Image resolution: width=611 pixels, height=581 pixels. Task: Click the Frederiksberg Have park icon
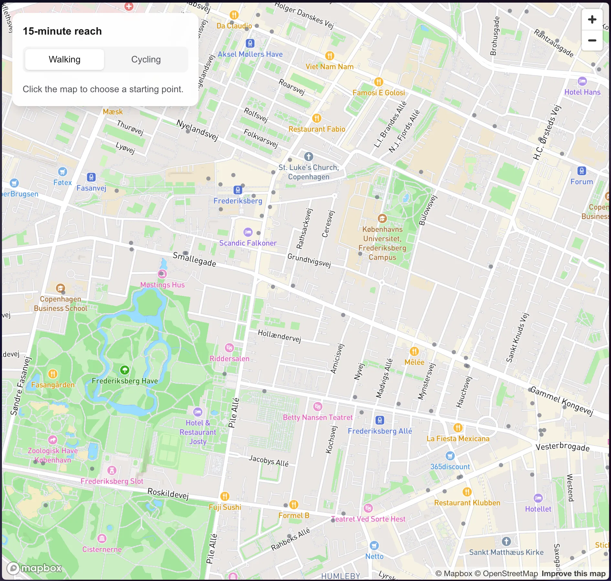point(124,370)
